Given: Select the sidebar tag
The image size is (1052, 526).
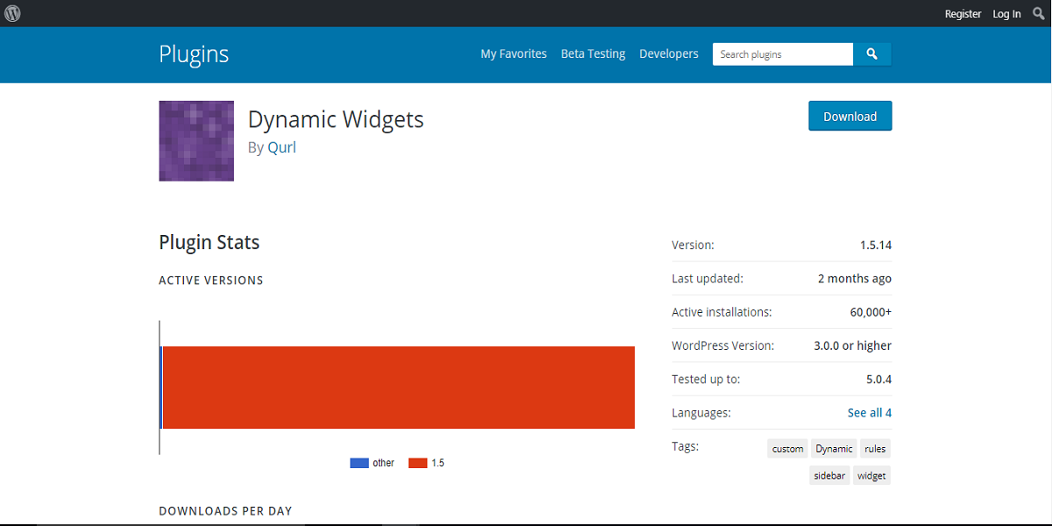Looking at the screenshot, I should click(830, 476).
